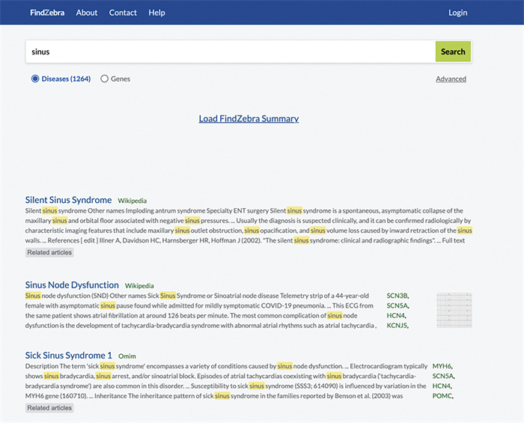Screen dimensions: 524x423
Task: Click Load FindZebra Summary link
Action: [249, 118]
